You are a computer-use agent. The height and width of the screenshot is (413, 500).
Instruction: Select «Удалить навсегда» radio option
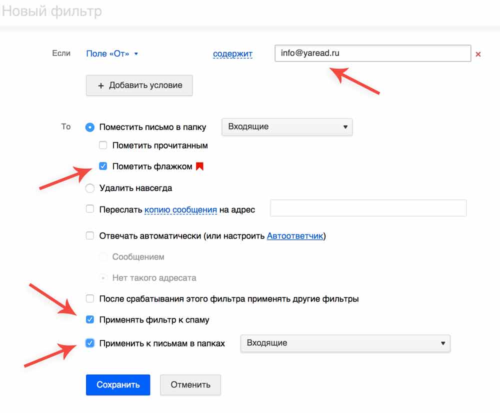(x=90, y=188)
